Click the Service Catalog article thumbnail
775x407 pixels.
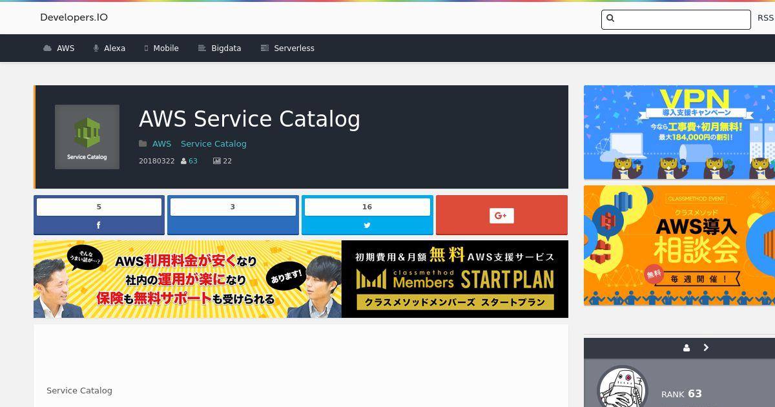tap(87, 137)
